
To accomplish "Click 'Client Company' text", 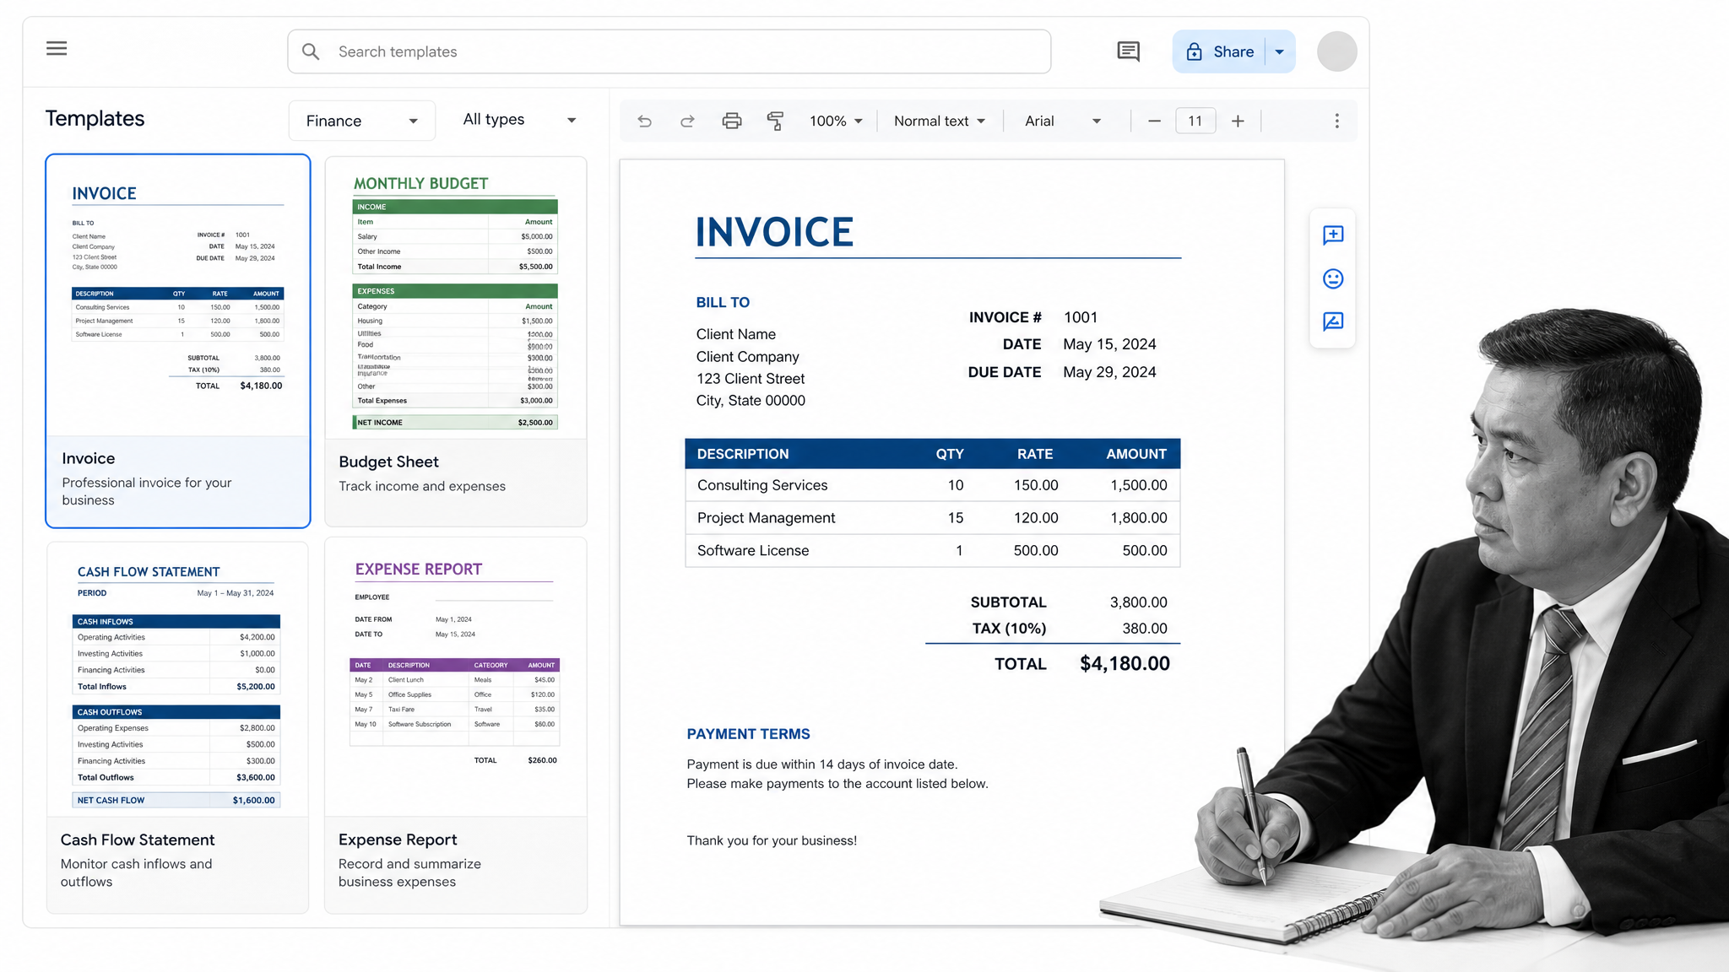I will click(x=748, y=357).
